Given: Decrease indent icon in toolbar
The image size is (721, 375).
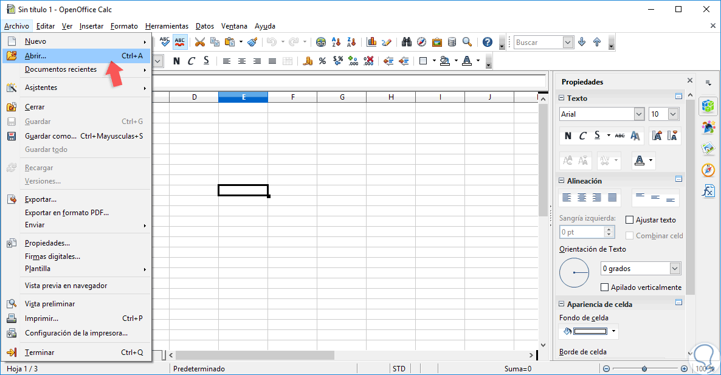Looking at the screenshot, I should (388, 61).
